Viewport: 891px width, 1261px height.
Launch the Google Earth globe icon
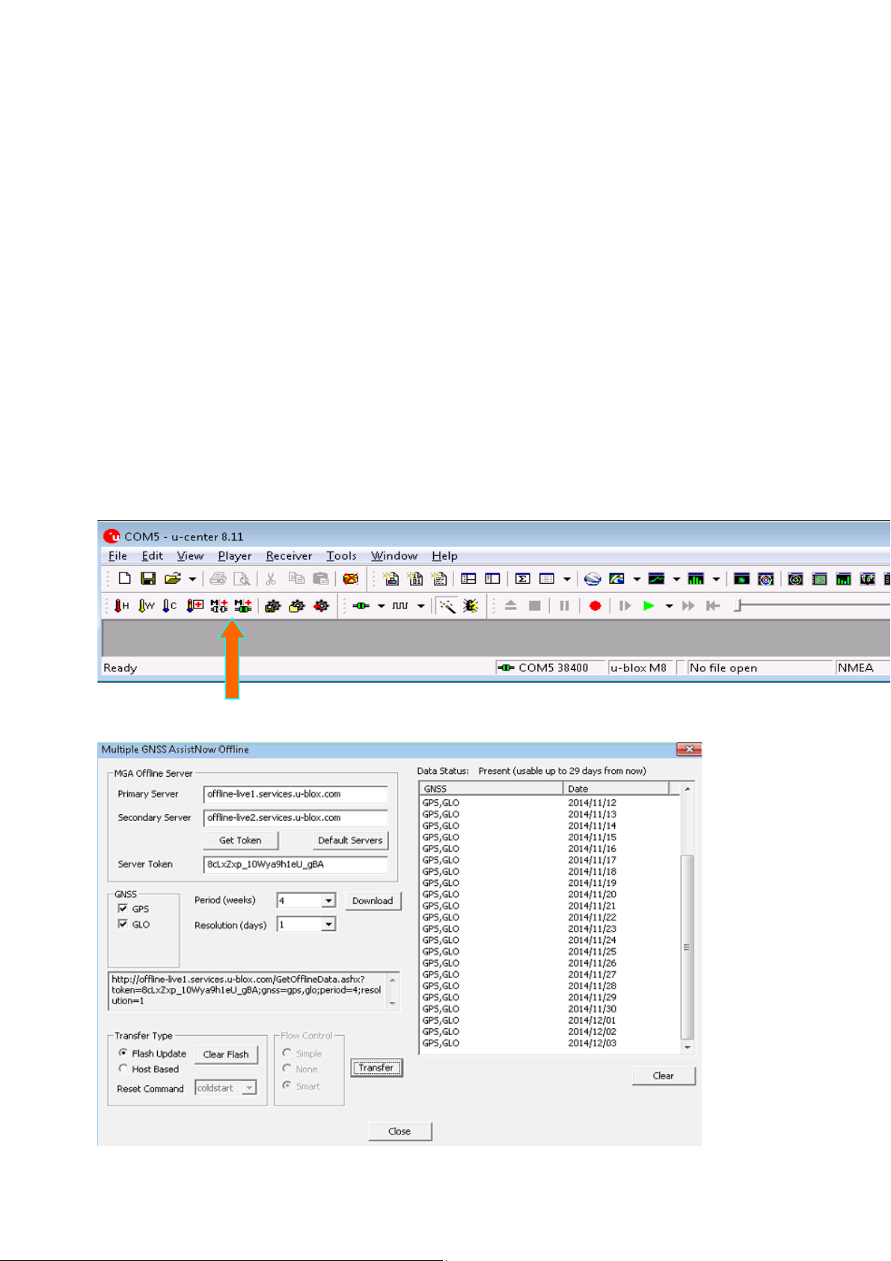tap(593, 578)
